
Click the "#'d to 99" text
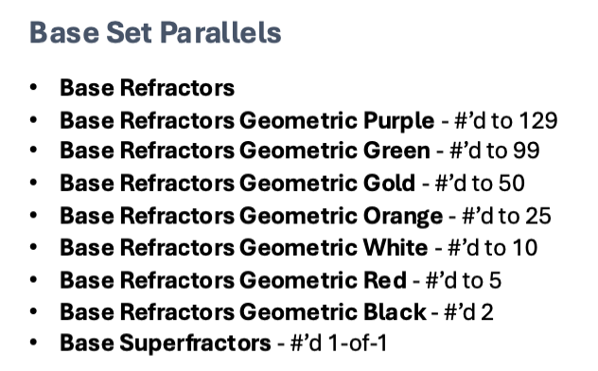(495, 150)
